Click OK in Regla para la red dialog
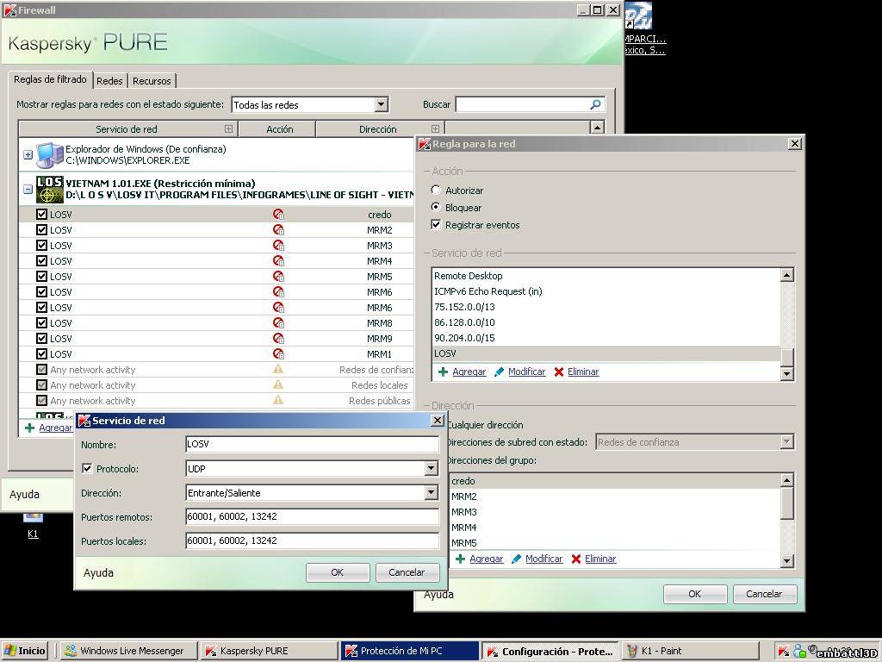882x662 pixels. click(695, 594)
